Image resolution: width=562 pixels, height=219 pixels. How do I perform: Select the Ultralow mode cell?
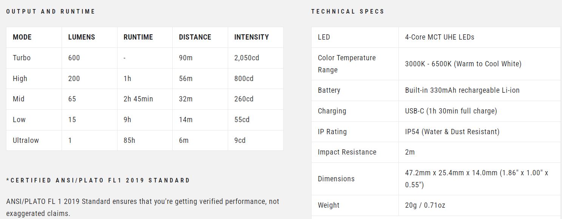[x=26, y=141]
